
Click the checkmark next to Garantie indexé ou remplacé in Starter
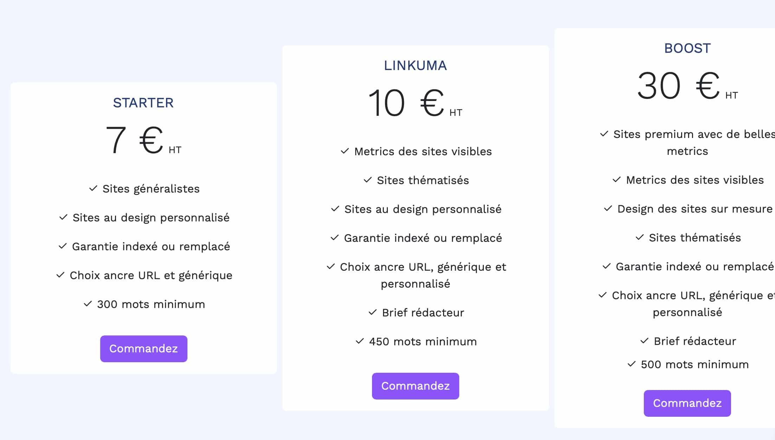point(63,246)
